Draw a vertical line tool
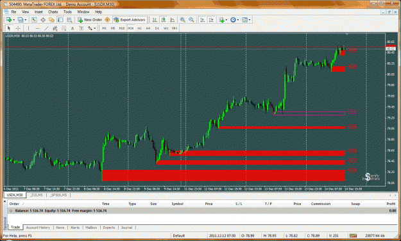 [29, 28]
